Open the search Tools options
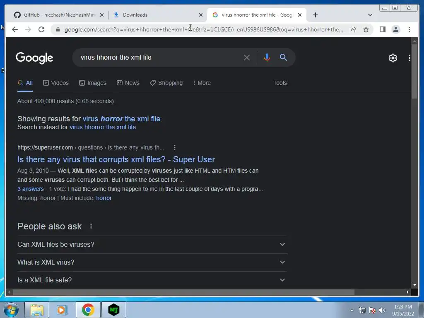The width and height of the screenshot is (424, 318). 280,83
